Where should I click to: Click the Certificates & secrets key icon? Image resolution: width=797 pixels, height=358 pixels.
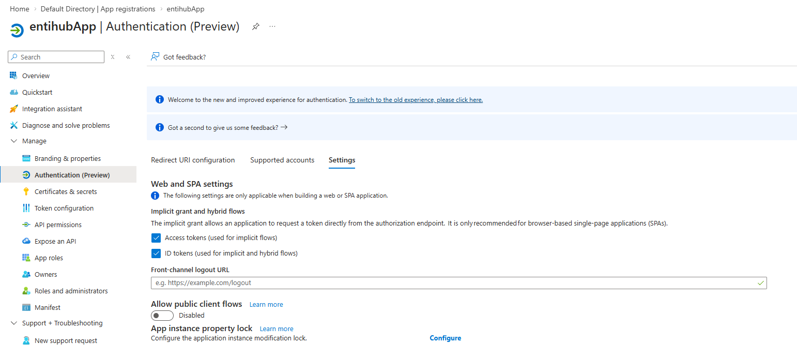(26, 191)
